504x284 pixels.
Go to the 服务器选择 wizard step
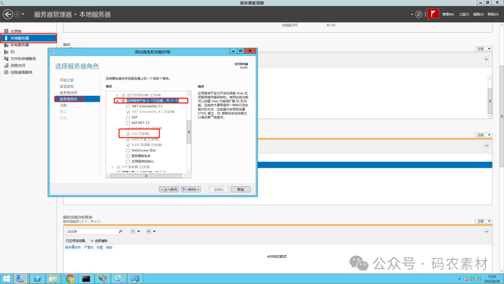(x=69, y=92)
